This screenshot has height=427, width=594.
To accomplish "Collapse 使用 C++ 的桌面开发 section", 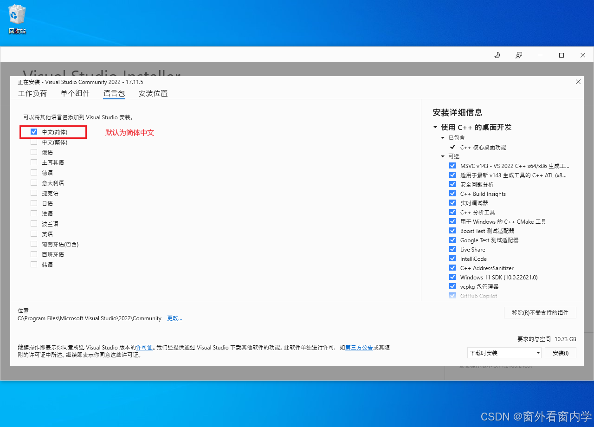I will click(x=435, y=127).
